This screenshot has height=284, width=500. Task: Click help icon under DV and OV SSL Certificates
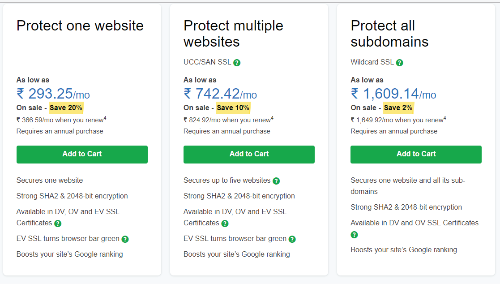(x=354, y=235)
